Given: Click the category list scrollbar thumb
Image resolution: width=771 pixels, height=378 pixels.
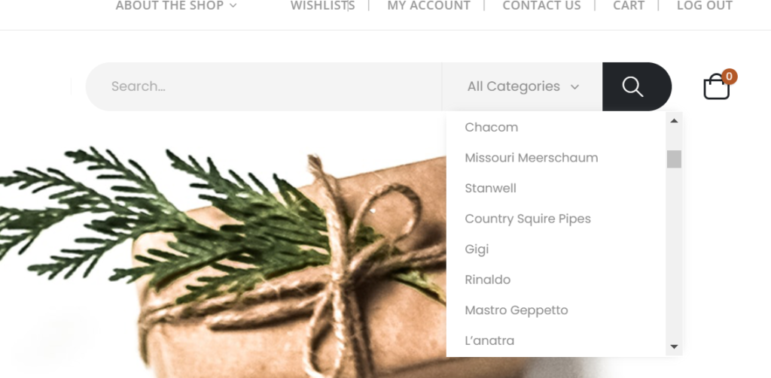Looking at the screenshot, I should click(x=674, y=159).
